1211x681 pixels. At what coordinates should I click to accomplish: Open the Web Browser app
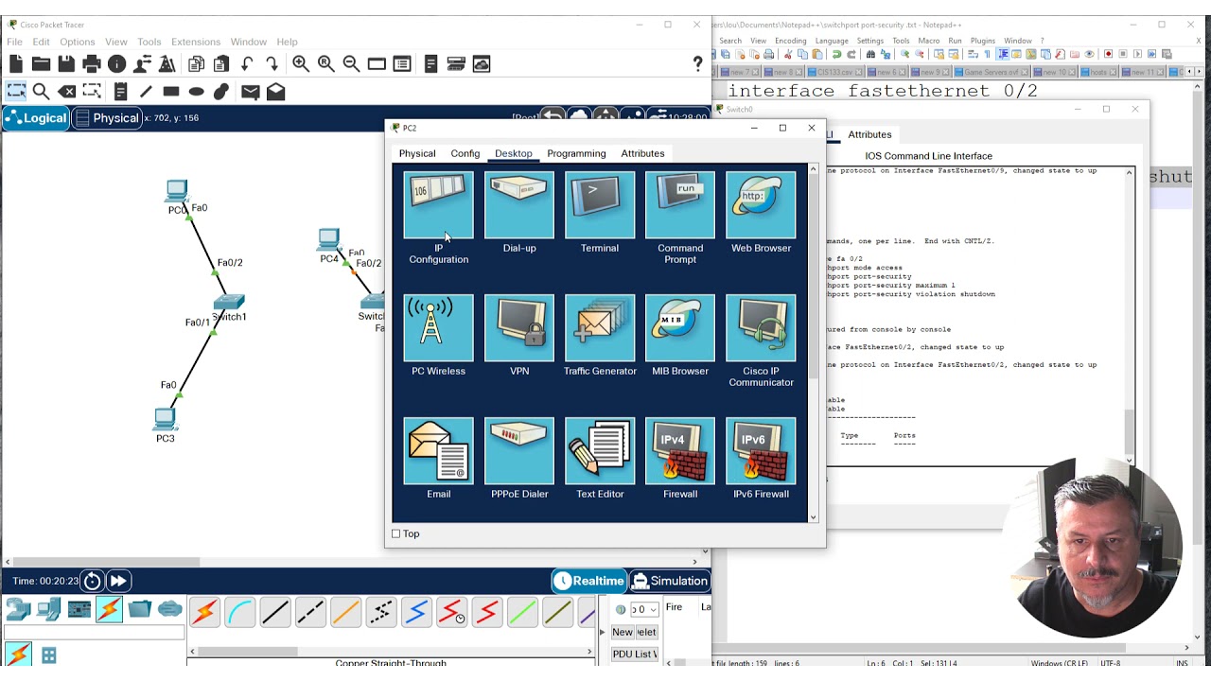point(761,205)
